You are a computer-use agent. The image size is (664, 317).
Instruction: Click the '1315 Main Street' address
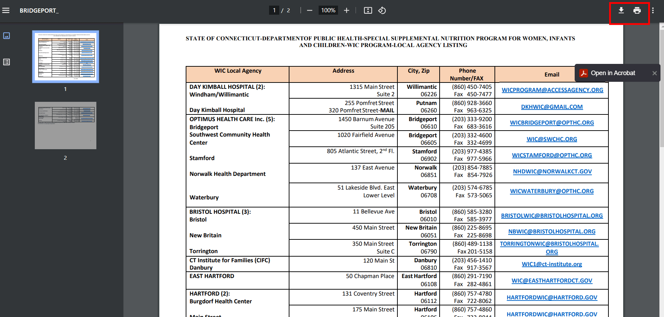click(372, 87)
